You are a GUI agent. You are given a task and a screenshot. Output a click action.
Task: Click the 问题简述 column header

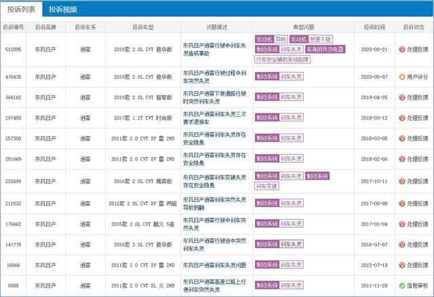click(x=217, y=27)
